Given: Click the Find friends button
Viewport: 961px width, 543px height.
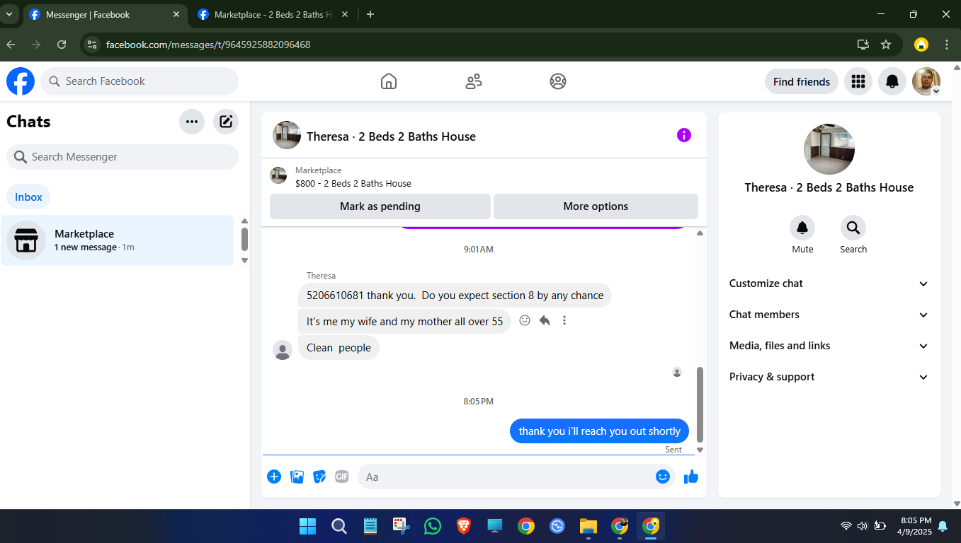Looking at the screenshot, I should tap(802, 81).
